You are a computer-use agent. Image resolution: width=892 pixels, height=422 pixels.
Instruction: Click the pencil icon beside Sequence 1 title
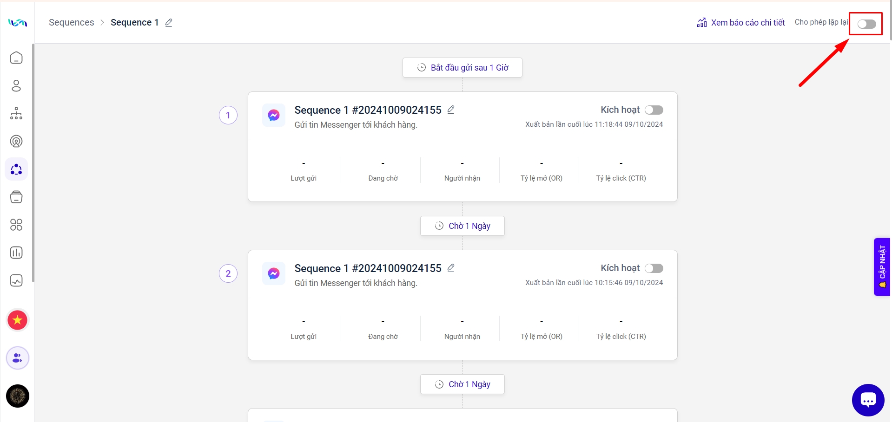tap(169, 23)
